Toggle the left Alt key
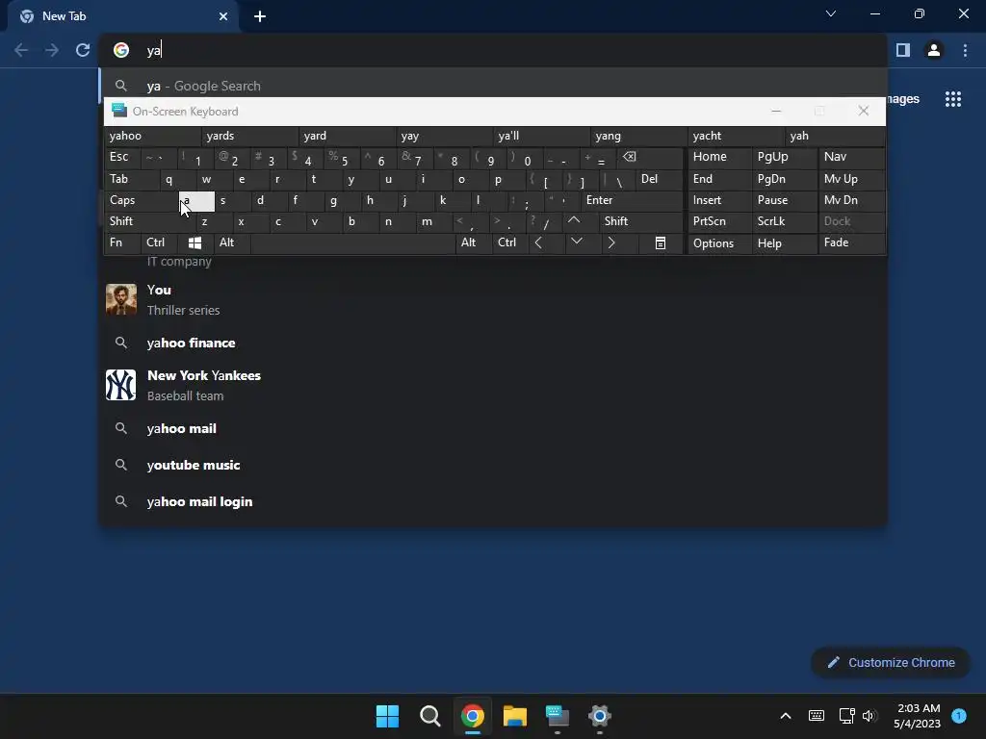This screenshot has height=739, width=986. 231,242
